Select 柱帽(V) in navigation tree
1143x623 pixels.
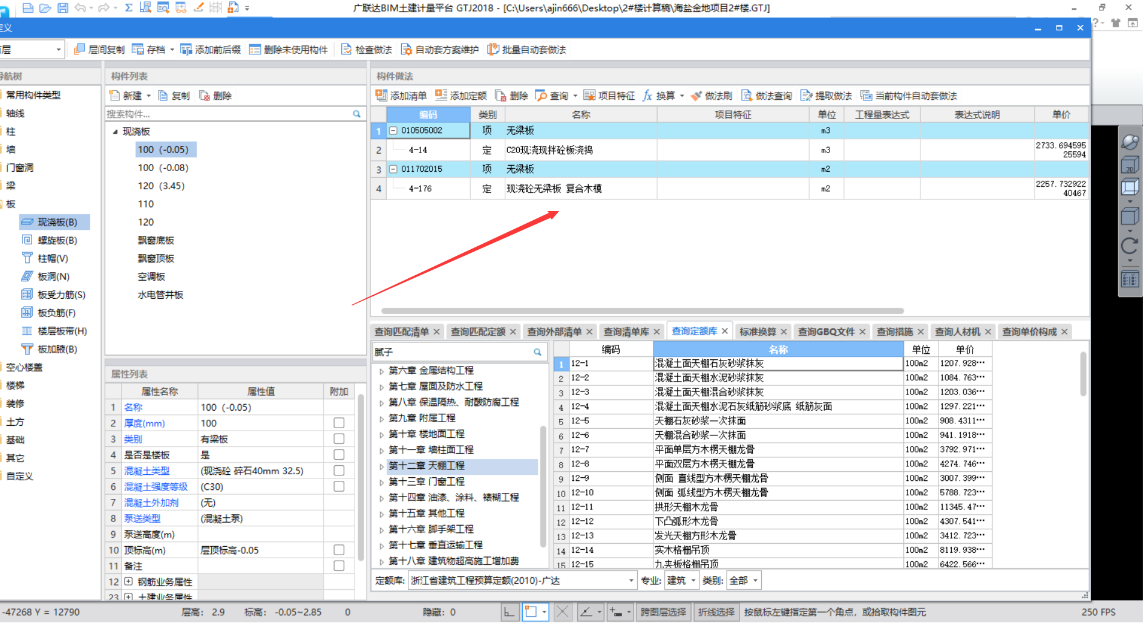tap(45, 258)
